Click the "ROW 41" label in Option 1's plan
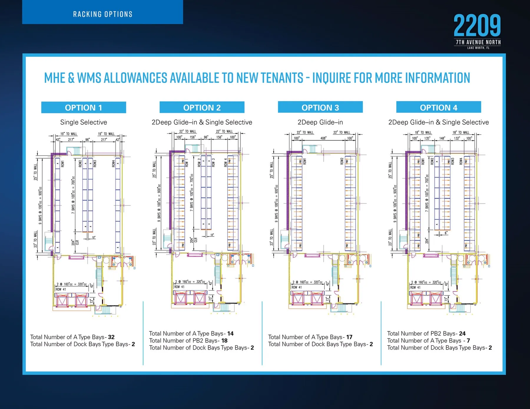530x409 pixels. click(61, 290)
